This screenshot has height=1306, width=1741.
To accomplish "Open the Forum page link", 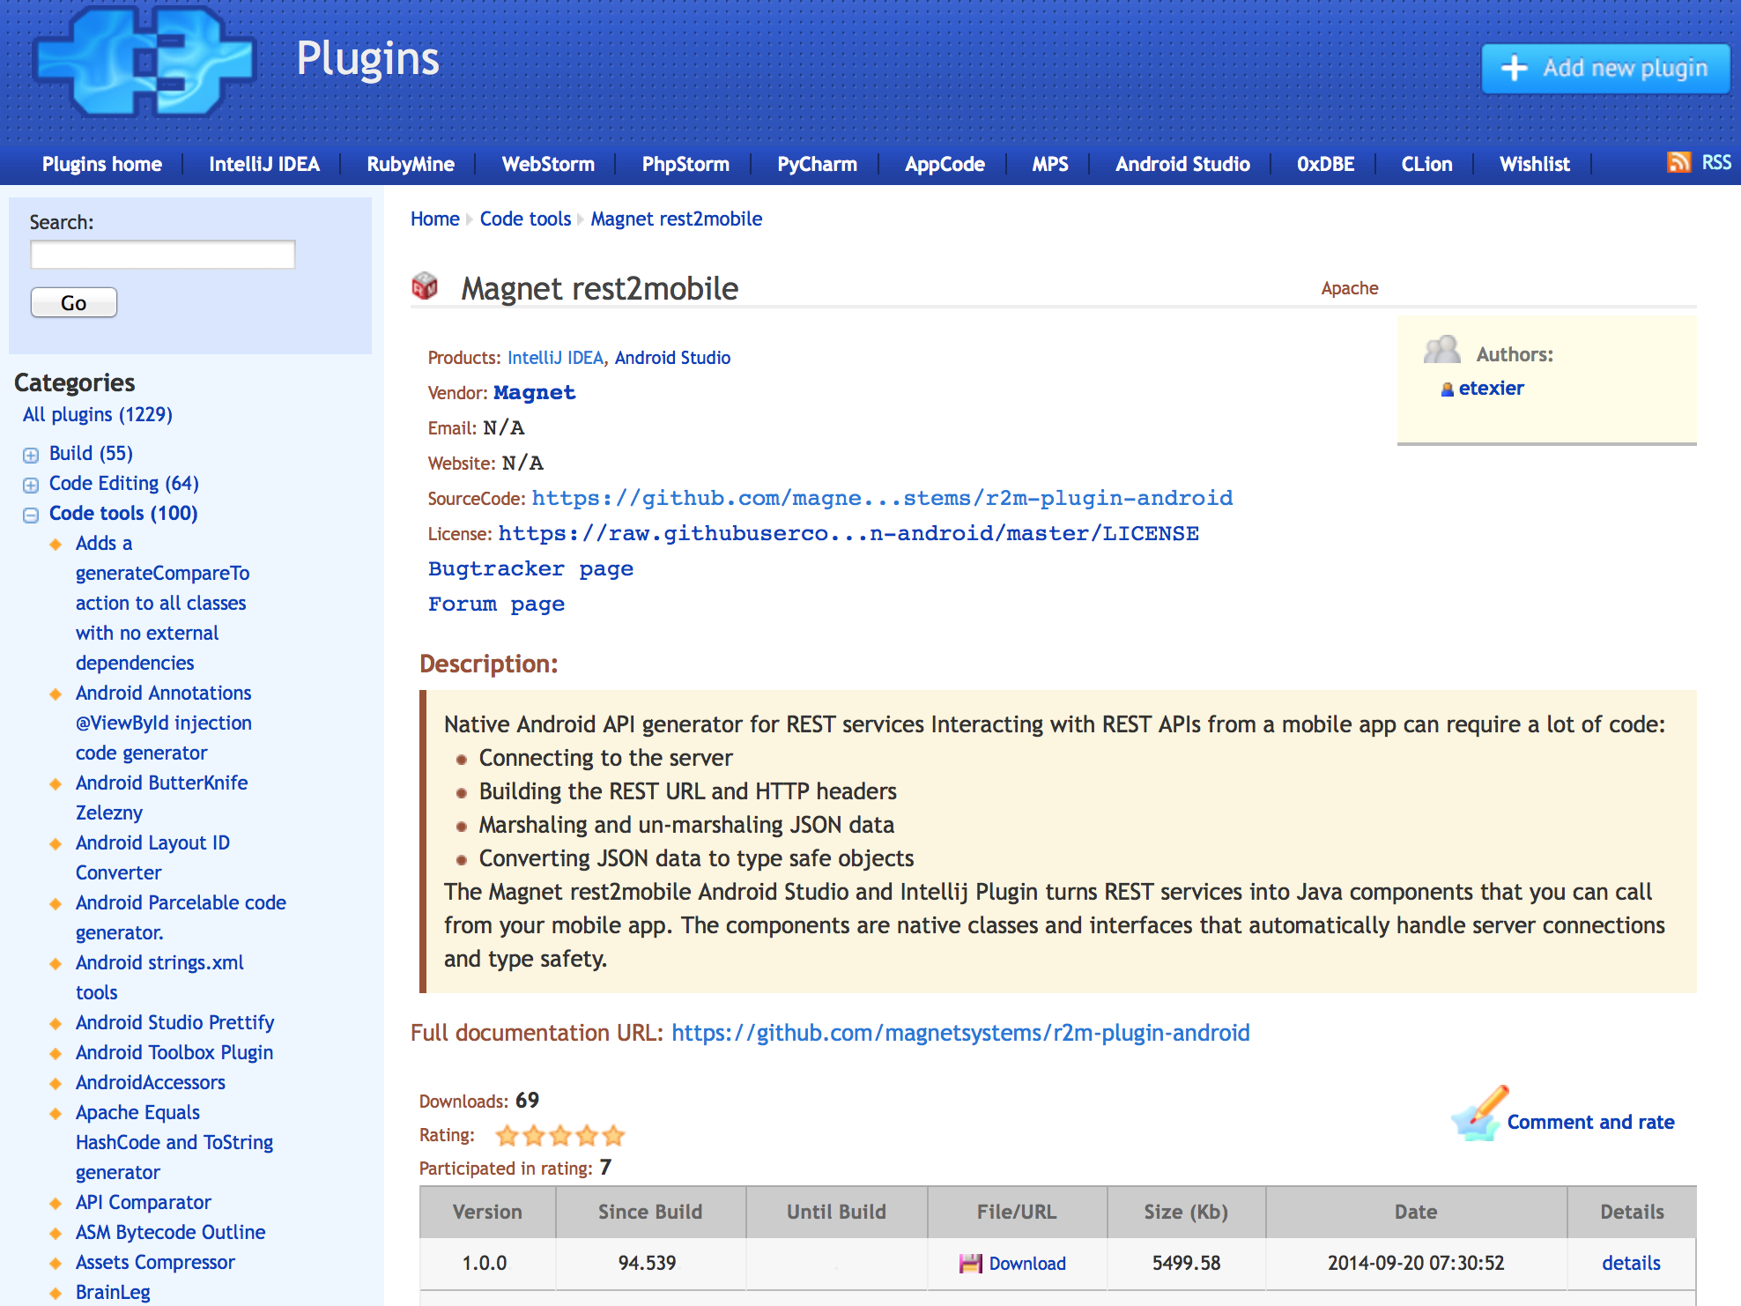I will pos(496,604).
